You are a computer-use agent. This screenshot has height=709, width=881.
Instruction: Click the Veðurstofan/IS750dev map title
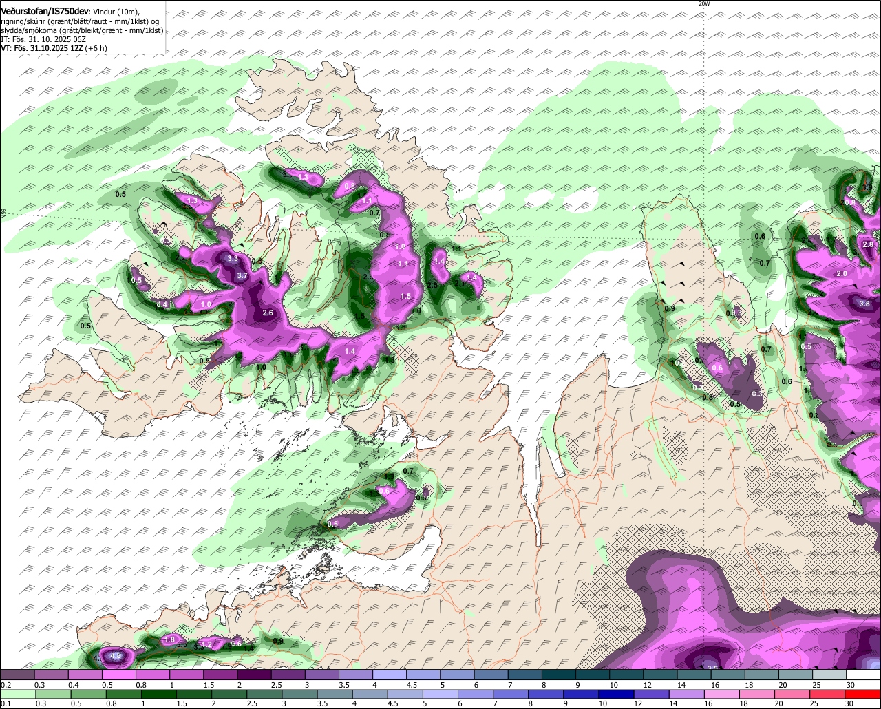coord(44,10)
